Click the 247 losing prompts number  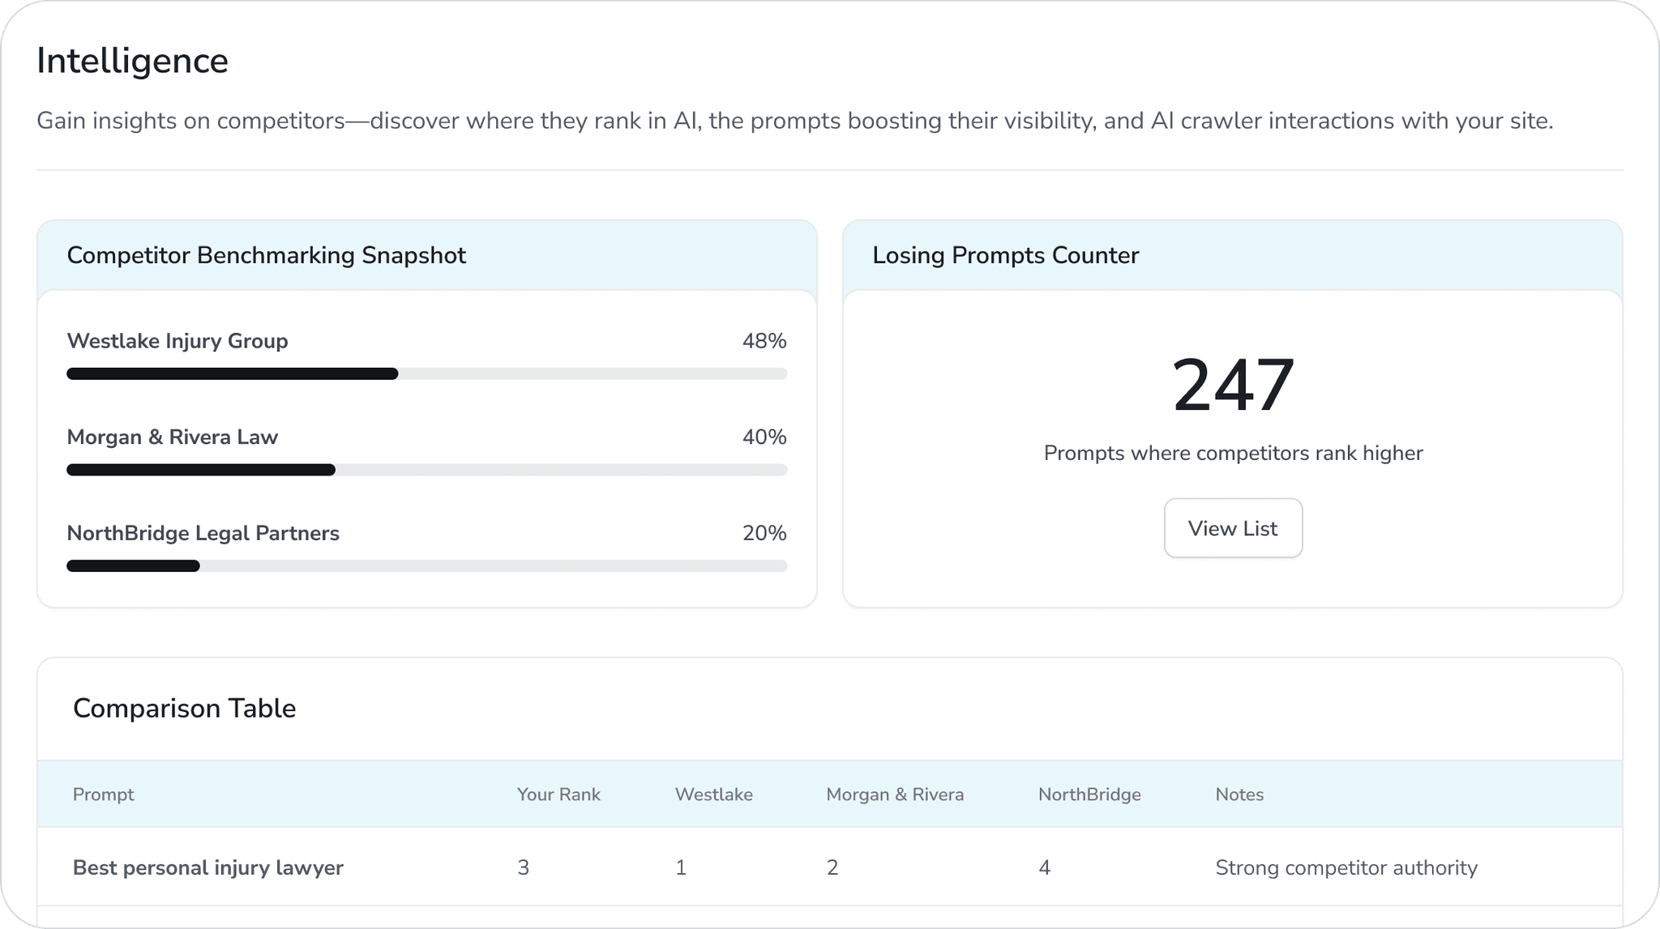point(1232,386)
